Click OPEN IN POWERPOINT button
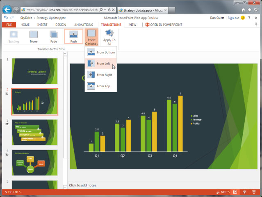The image size is (262, 197). click(x=164, y=25)
